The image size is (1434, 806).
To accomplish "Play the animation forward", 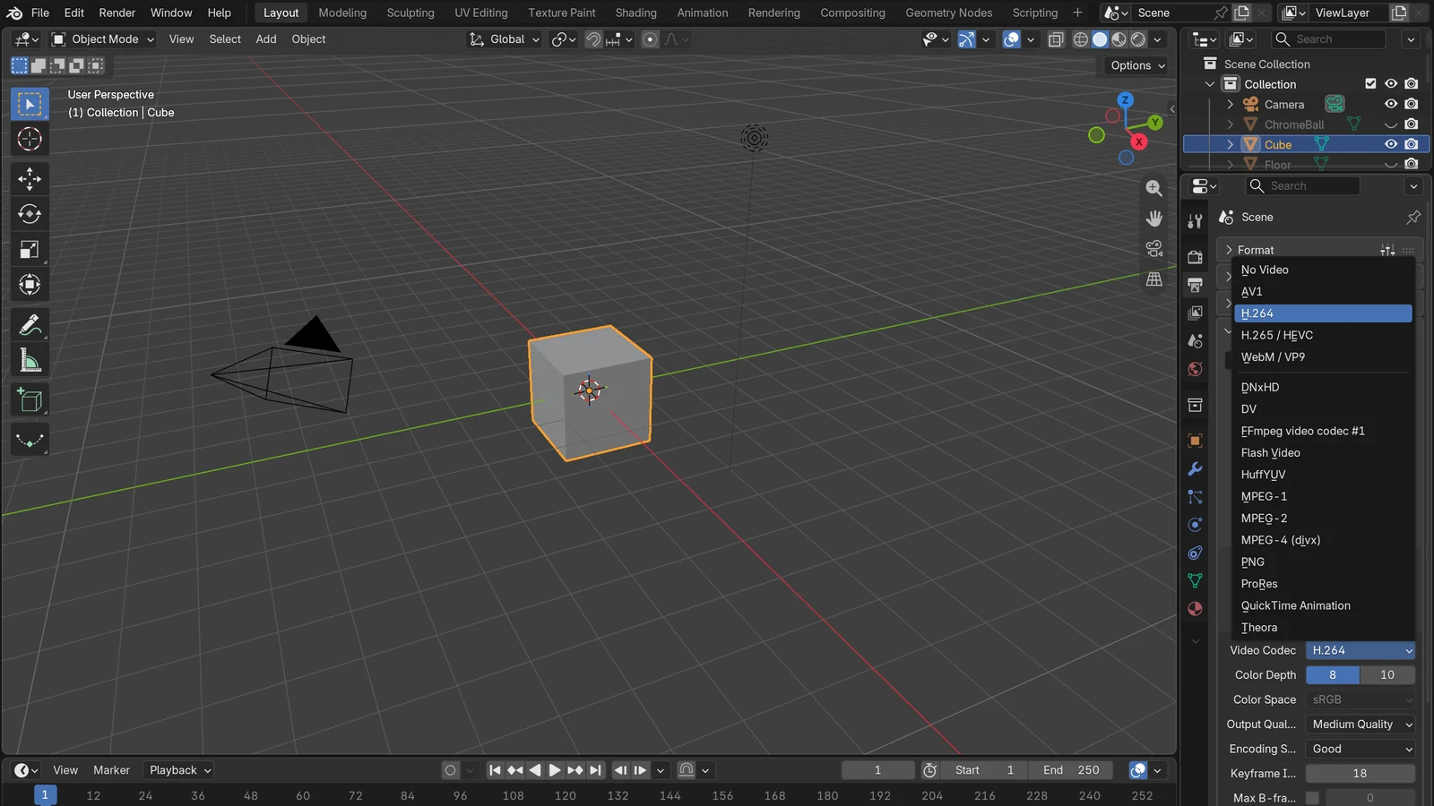I will pos(555,770).
